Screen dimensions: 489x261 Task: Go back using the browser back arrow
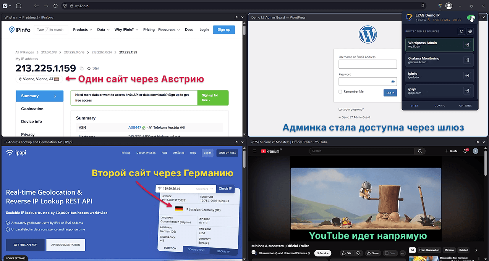point(36,6)
